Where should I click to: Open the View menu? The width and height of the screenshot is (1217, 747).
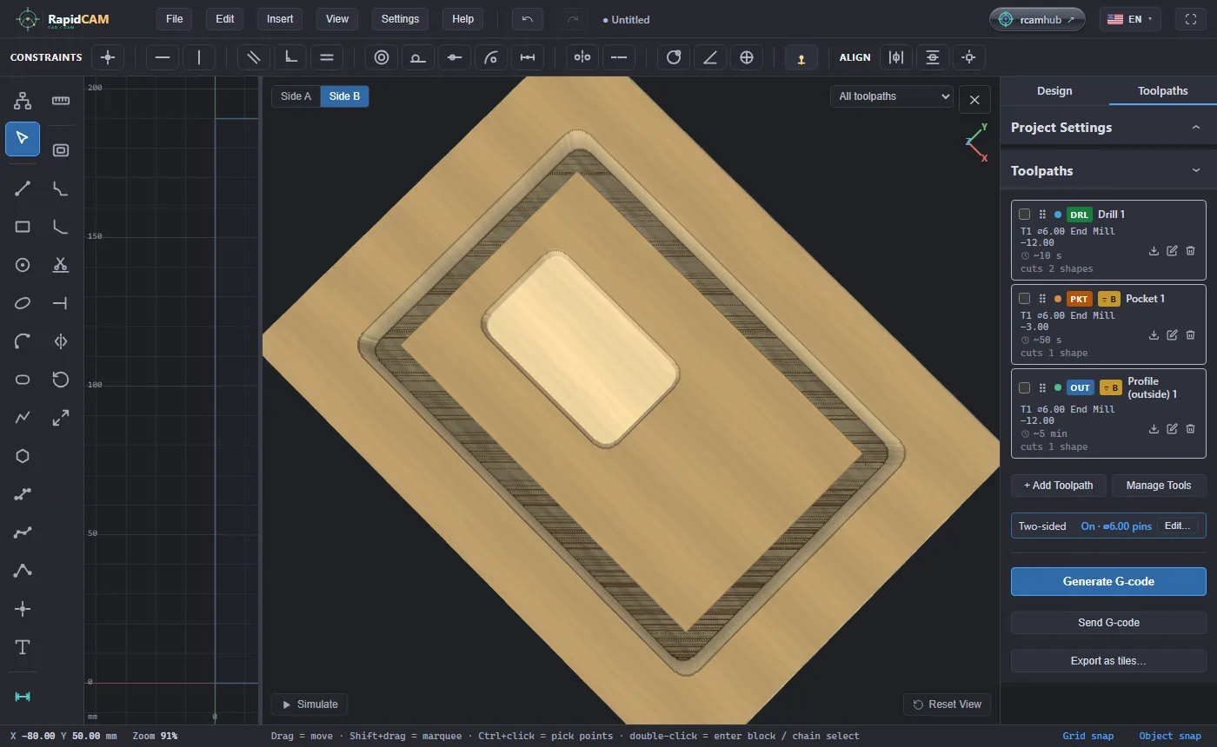pyautogui.click(x=337, y=19)
